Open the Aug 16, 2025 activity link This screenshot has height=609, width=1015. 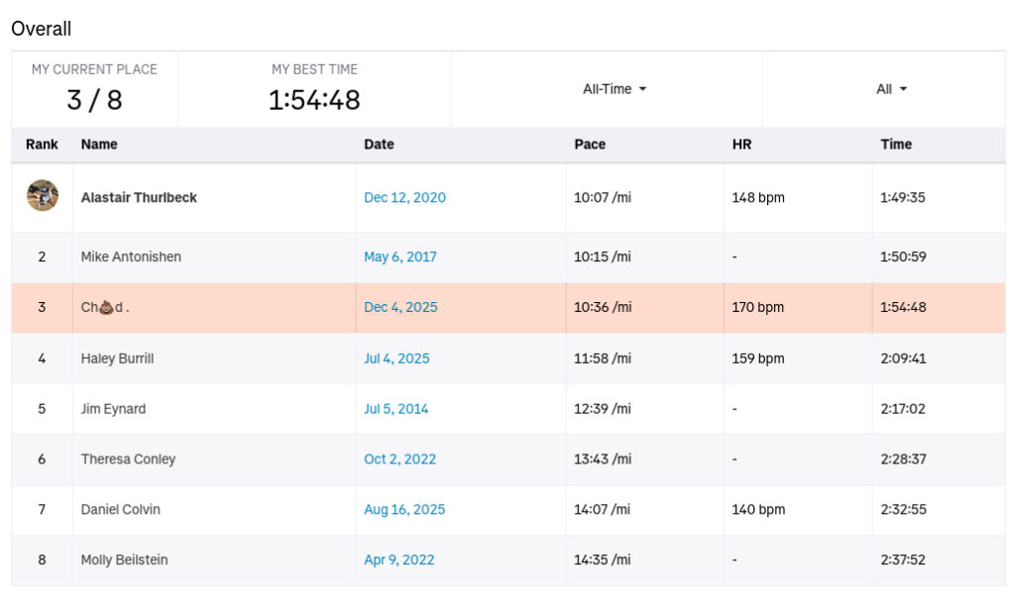point(404,509)
